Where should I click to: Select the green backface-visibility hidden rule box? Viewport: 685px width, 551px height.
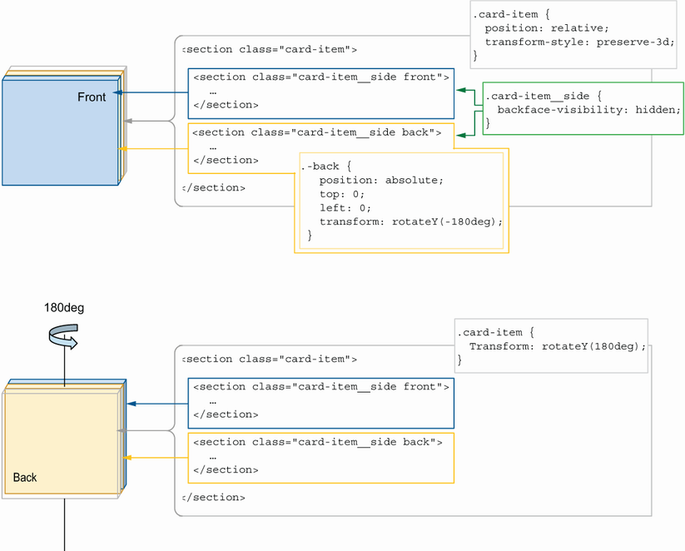point(583,108)
